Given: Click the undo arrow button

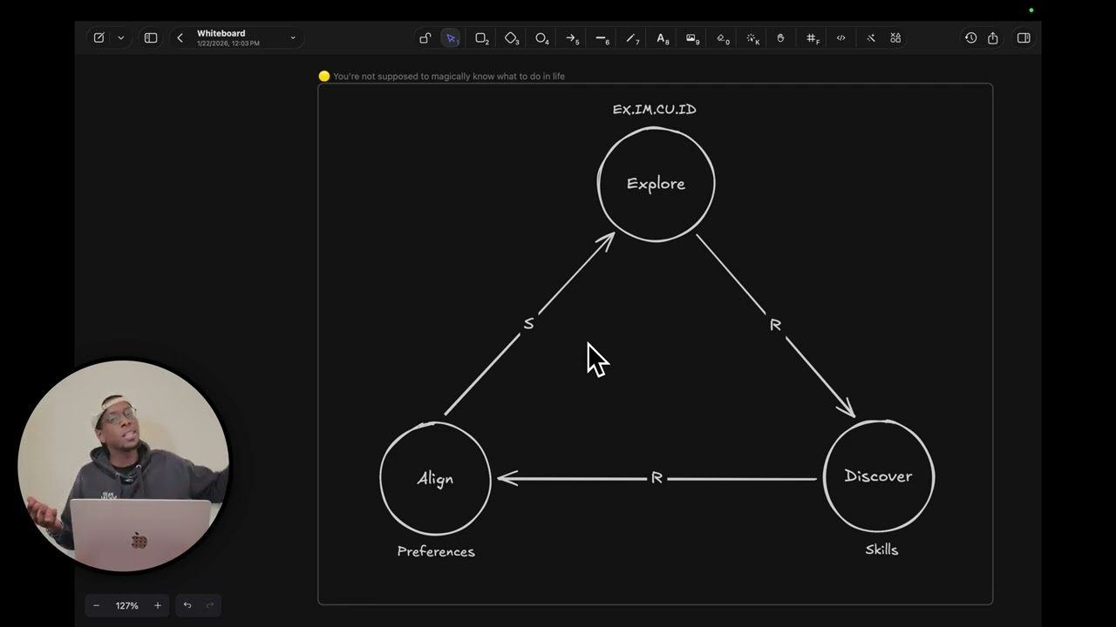Looking at the screenshot, I should click(187, 605).
